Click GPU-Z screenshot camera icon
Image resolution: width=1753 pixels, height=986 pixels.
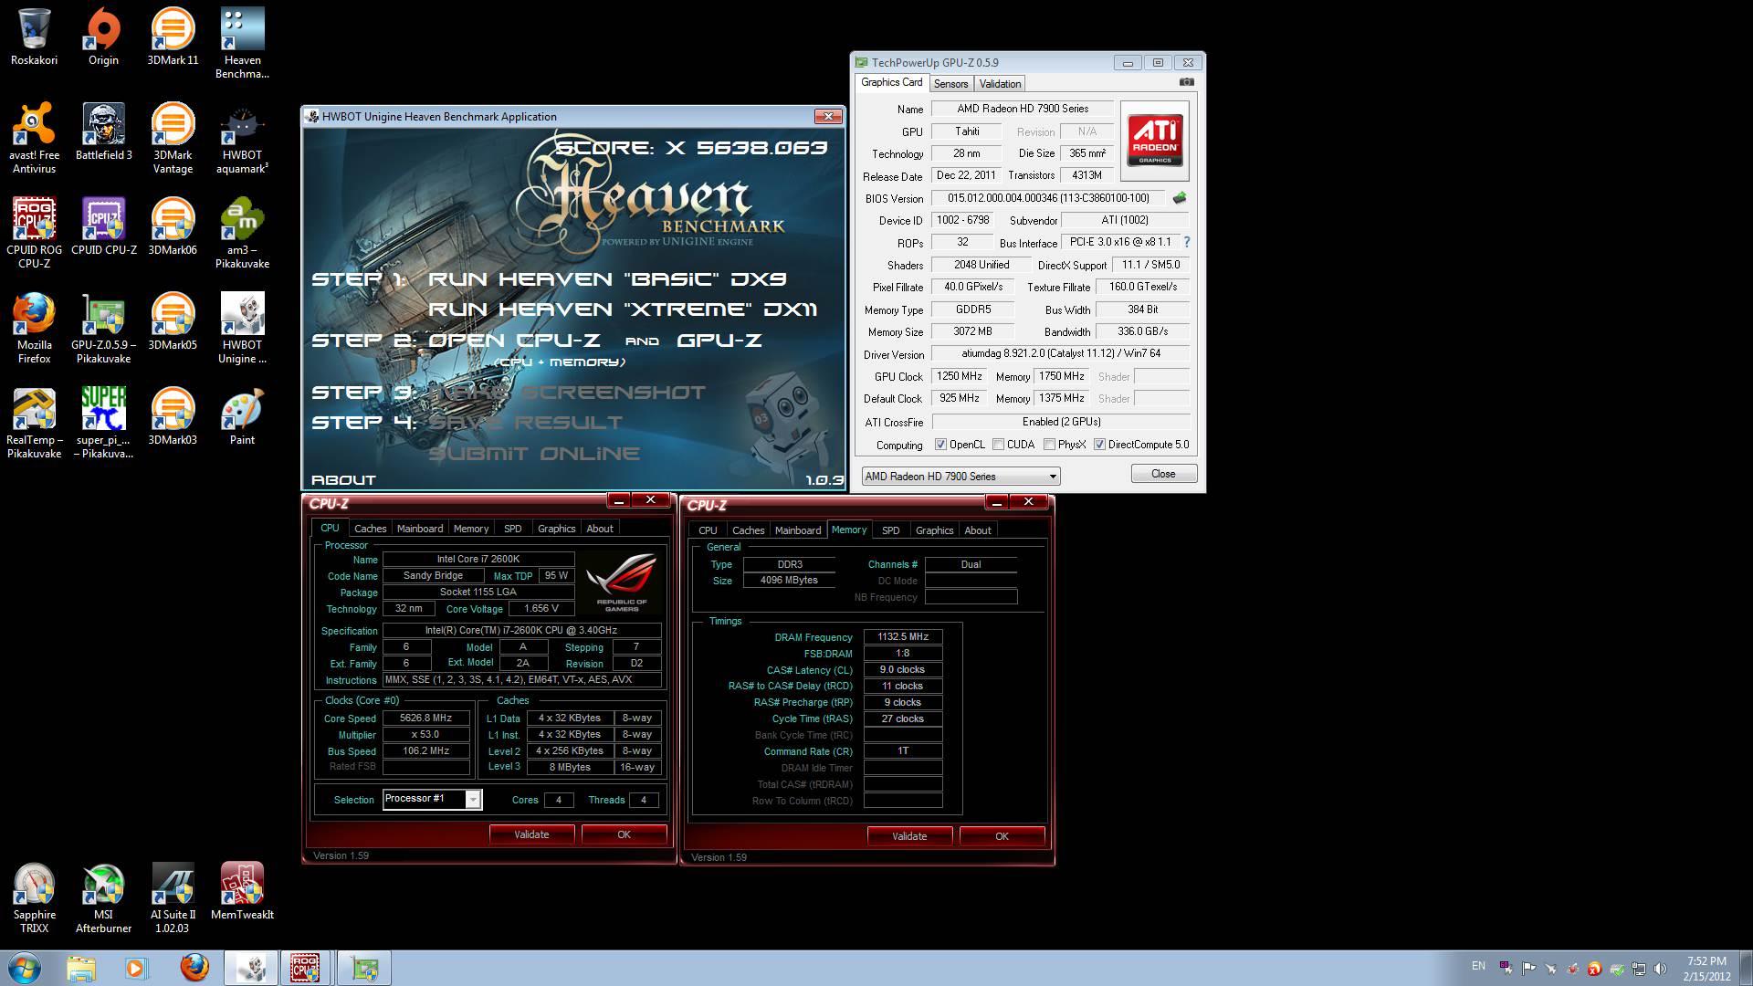click(1186, 82)
